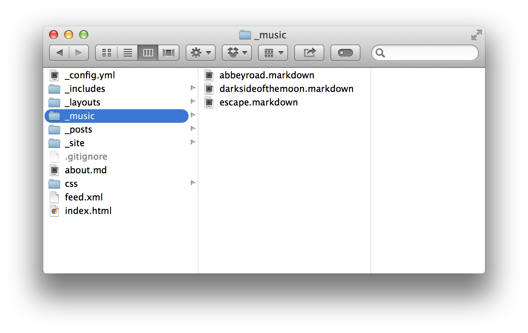Image resolution: width=528 pixels, height=333 pixels.
Task: Highlight the column view toggle button
Action: [147, 53]
